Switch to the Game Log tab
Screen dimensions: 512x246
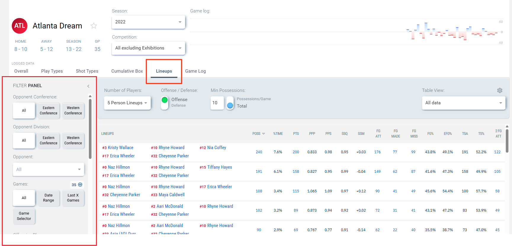point(195,71)
